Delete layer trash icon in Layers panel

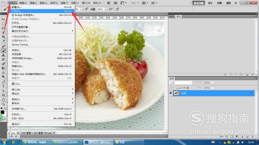coord(252,136)
